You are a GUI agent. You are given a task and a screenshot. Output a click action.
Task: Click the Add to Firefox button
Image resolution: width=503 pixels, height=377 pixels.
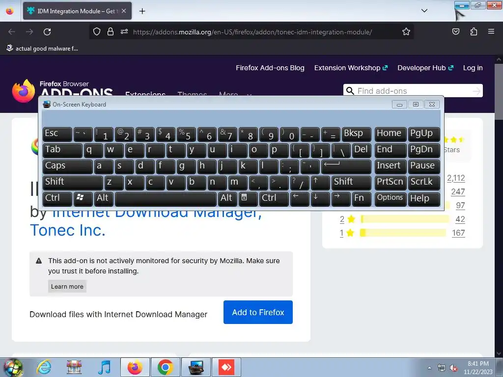(258, 312)
